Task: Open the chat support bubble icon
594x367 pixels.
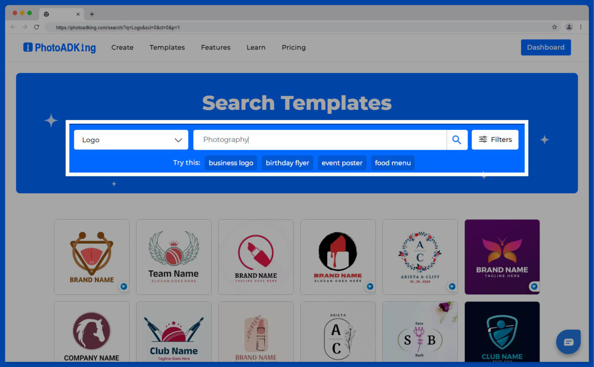Action: 568,342
